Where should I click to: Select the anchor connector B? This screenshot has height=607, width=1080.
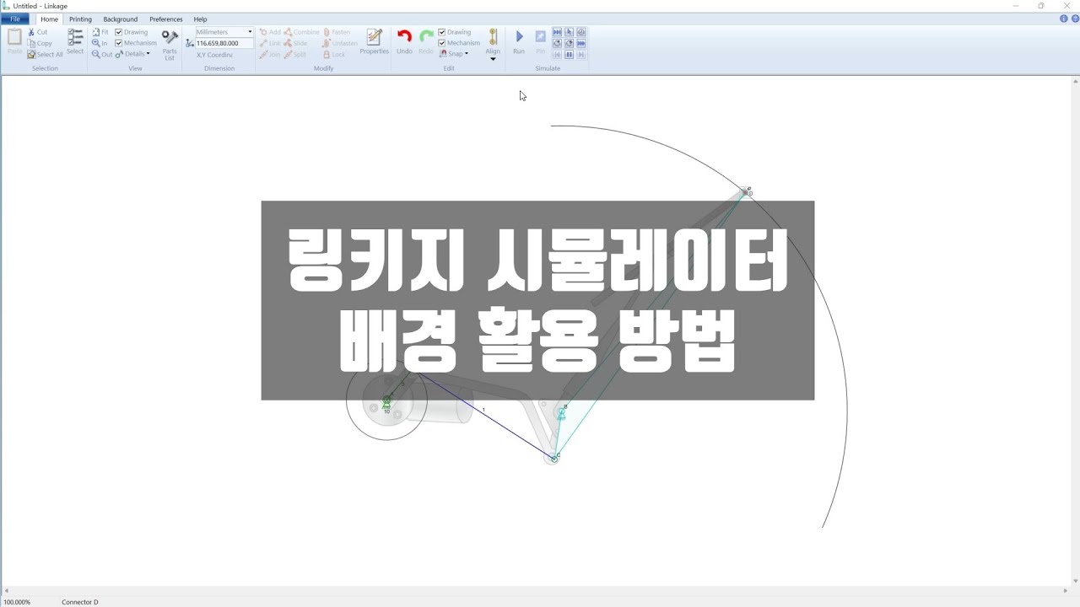point(561,413)
